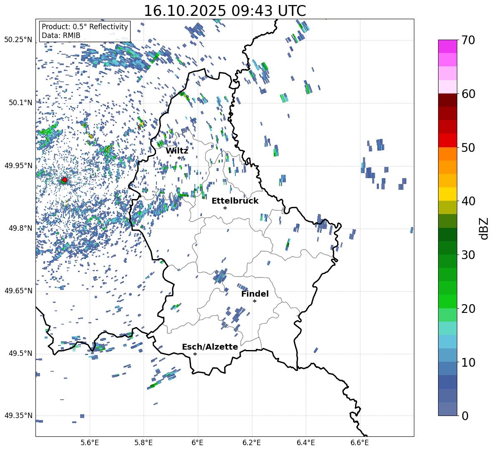Click the 6.2°E longitude tick label
Image resolution: width=494 pixels, height=451 pixels.
click(252, 442)
